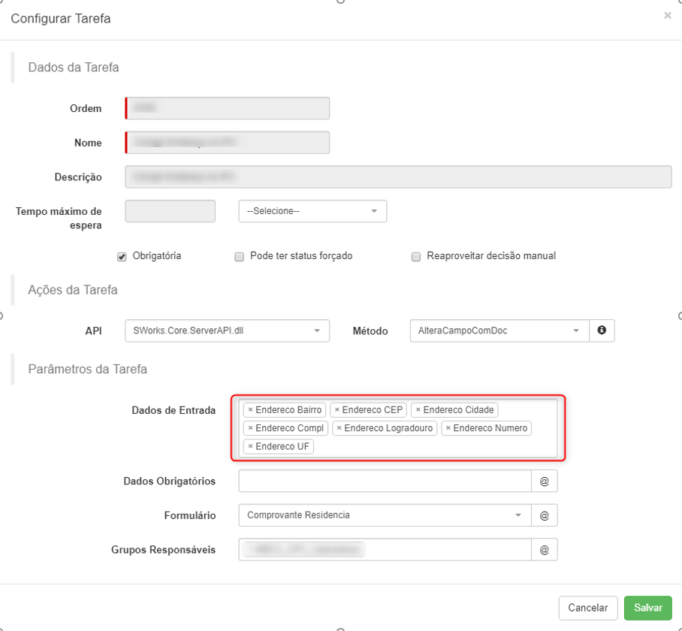Screen dimensions: 682x631
Task: Enable Pode ter status forçado checkbox
Action: (239, 257)
